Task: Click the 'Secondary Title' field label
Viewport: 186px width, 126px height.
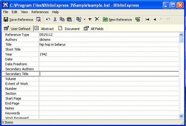Action: 17,74
